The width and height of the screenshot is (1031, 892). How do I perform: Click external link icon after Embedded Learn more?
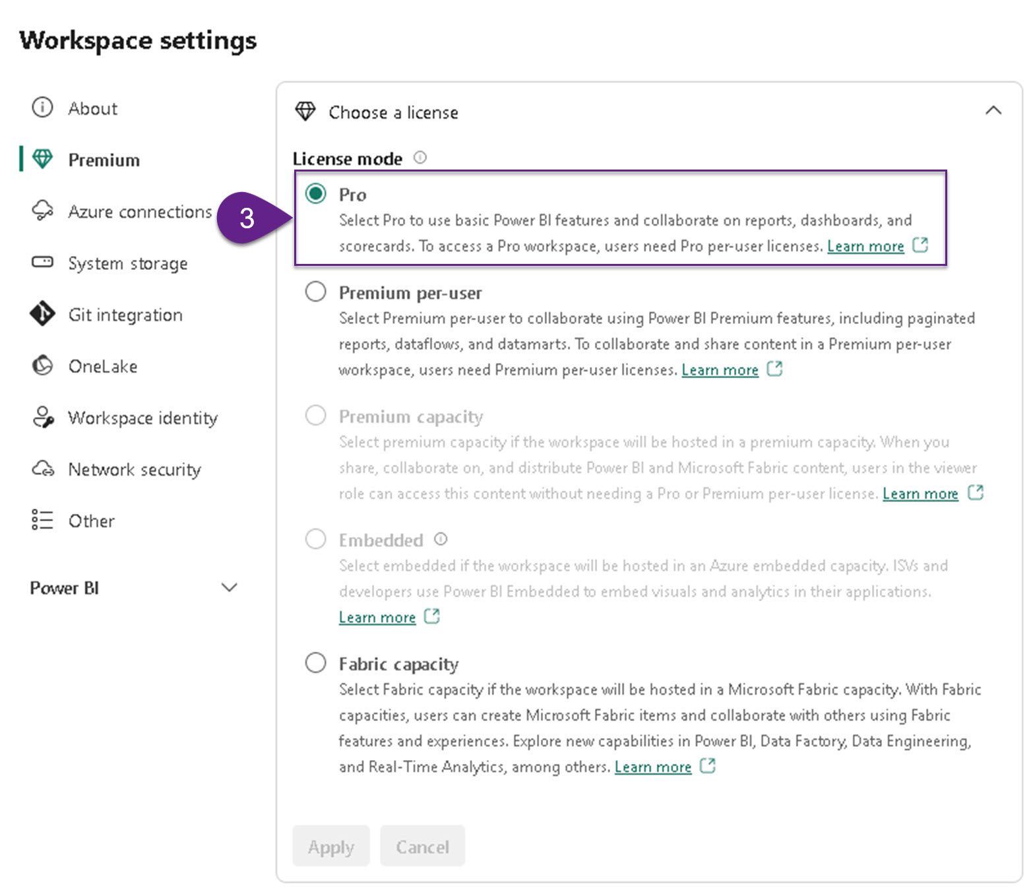click(431, 616)
